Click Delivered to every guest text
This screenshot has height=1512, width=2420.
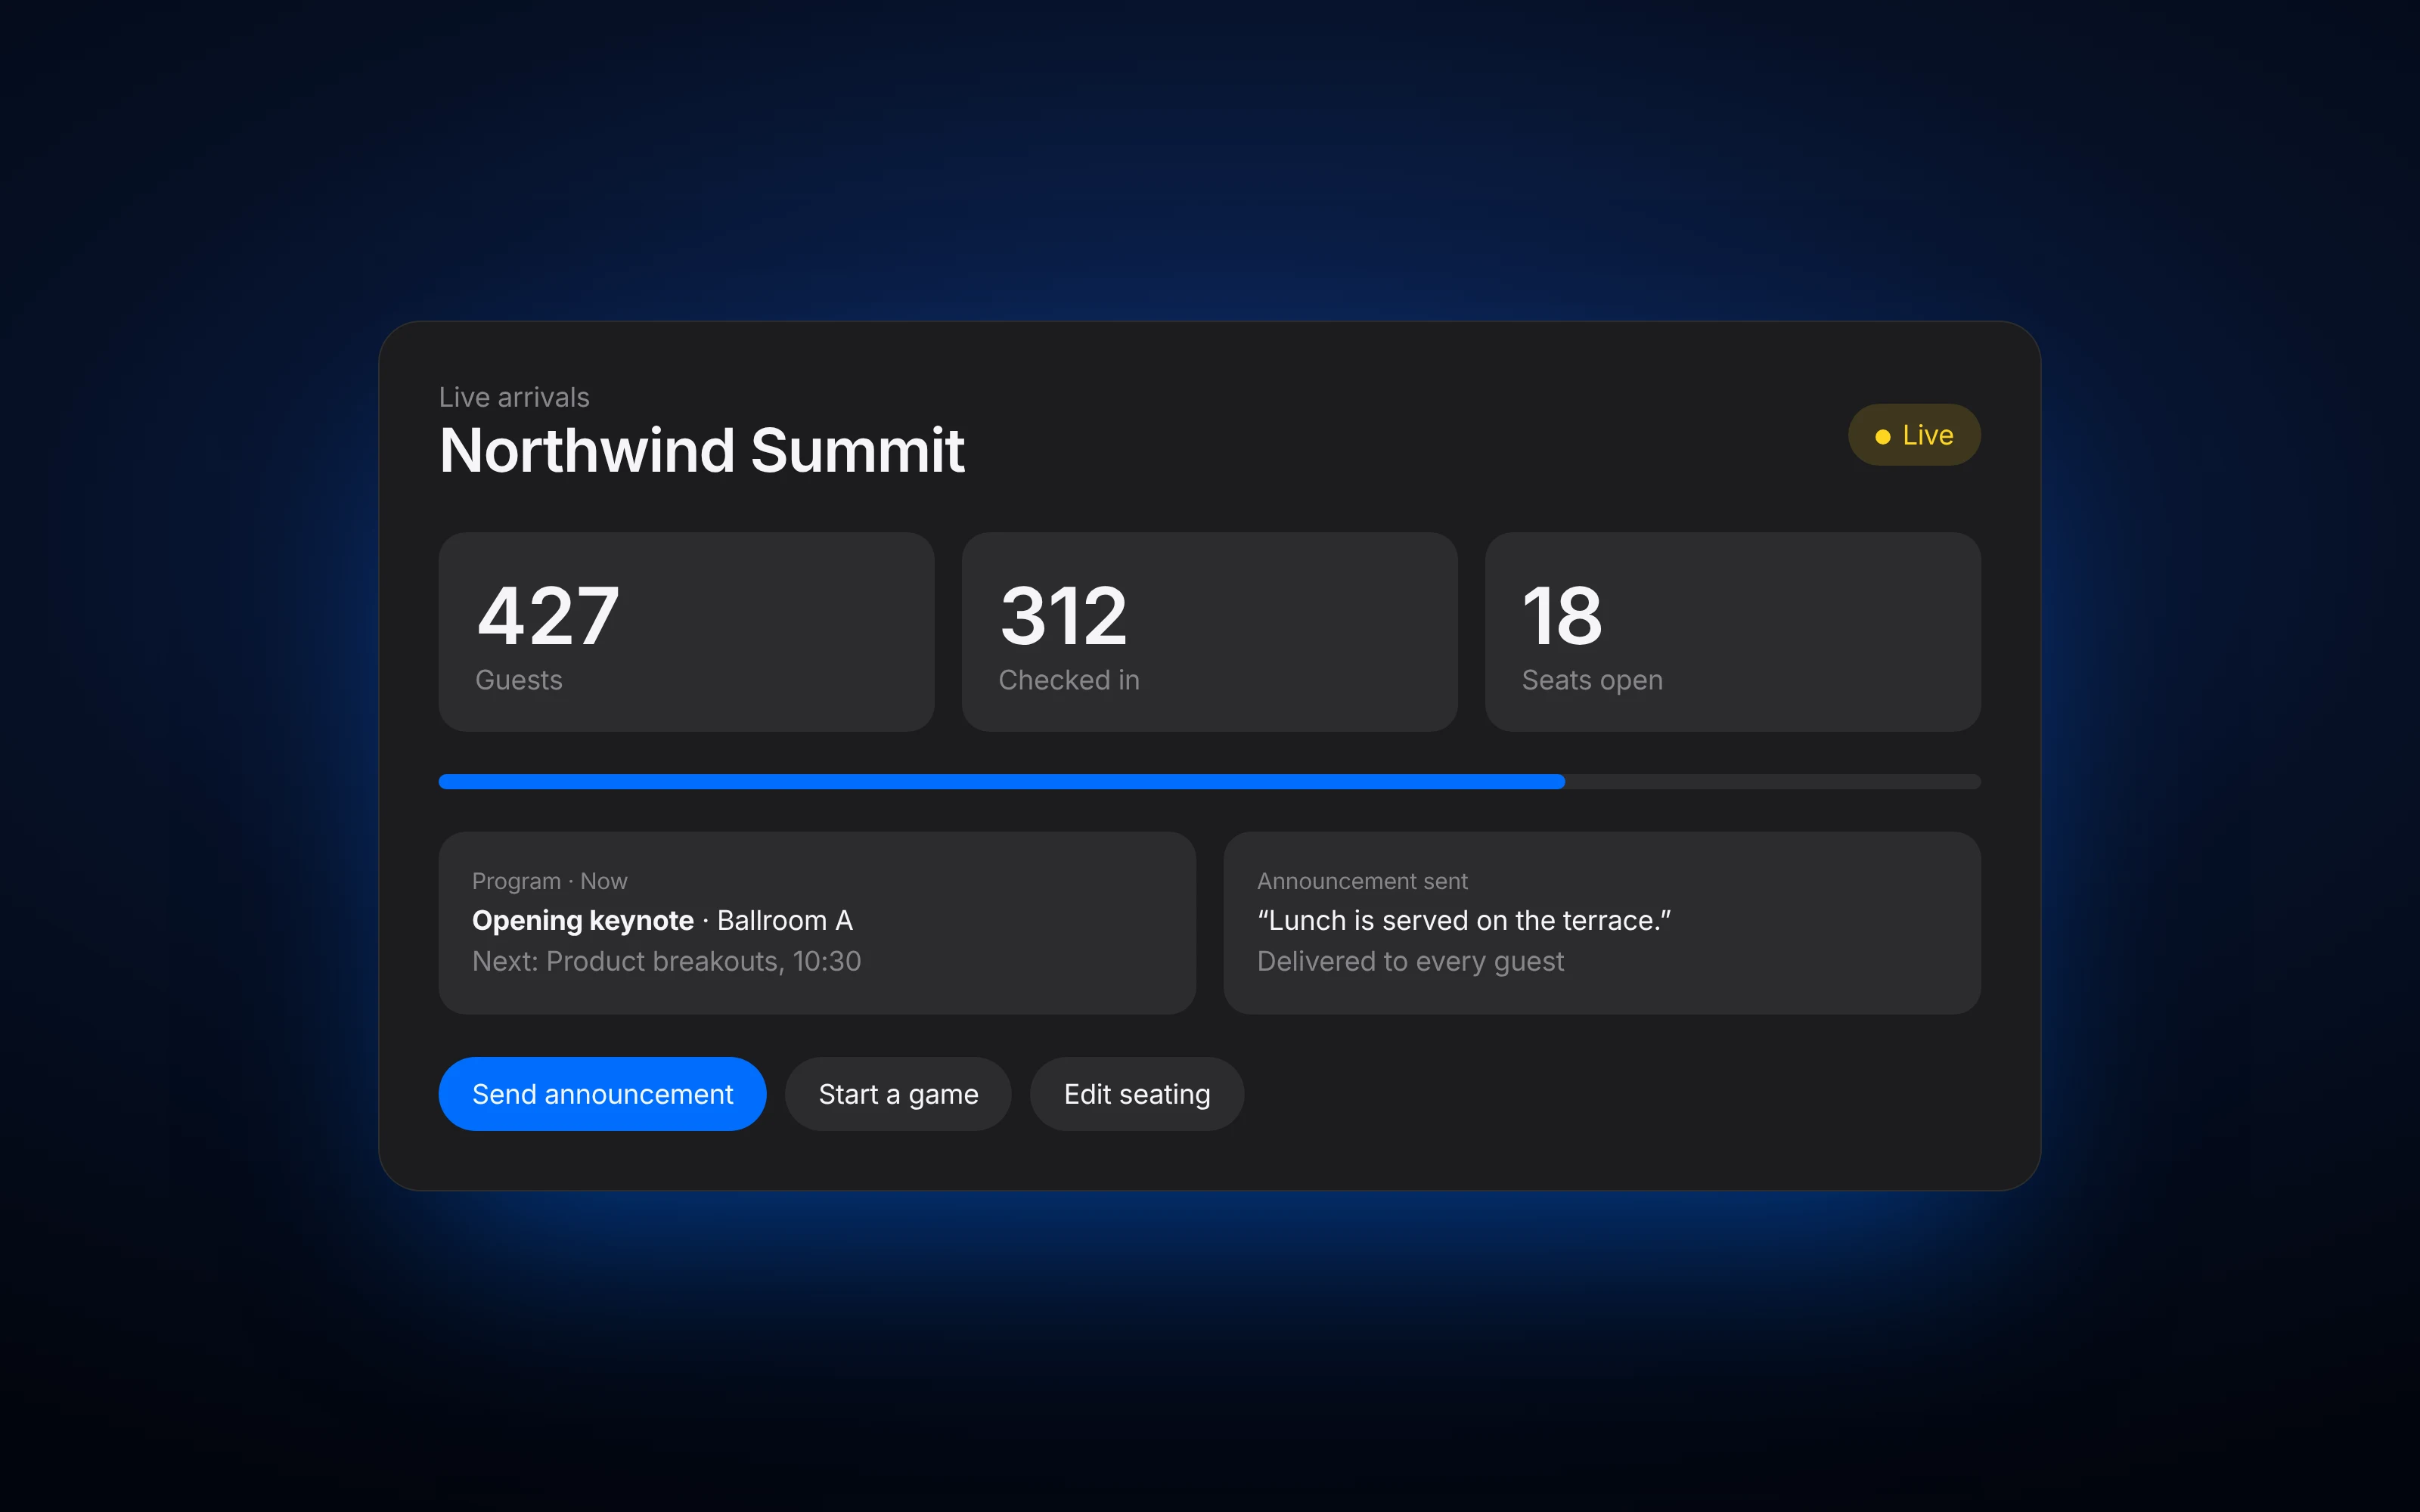coord(1410,961)
